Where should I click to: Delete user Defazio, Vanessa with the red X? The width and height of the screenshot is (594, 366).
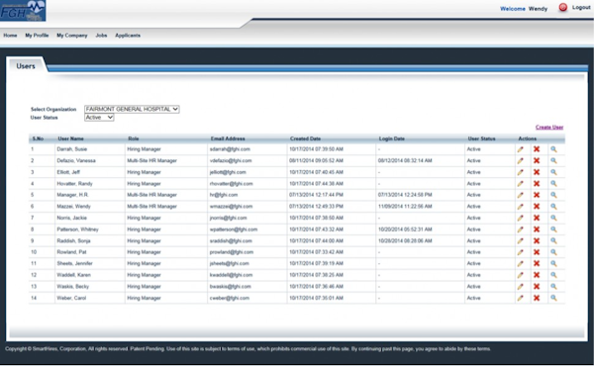(x=537, y=160)
